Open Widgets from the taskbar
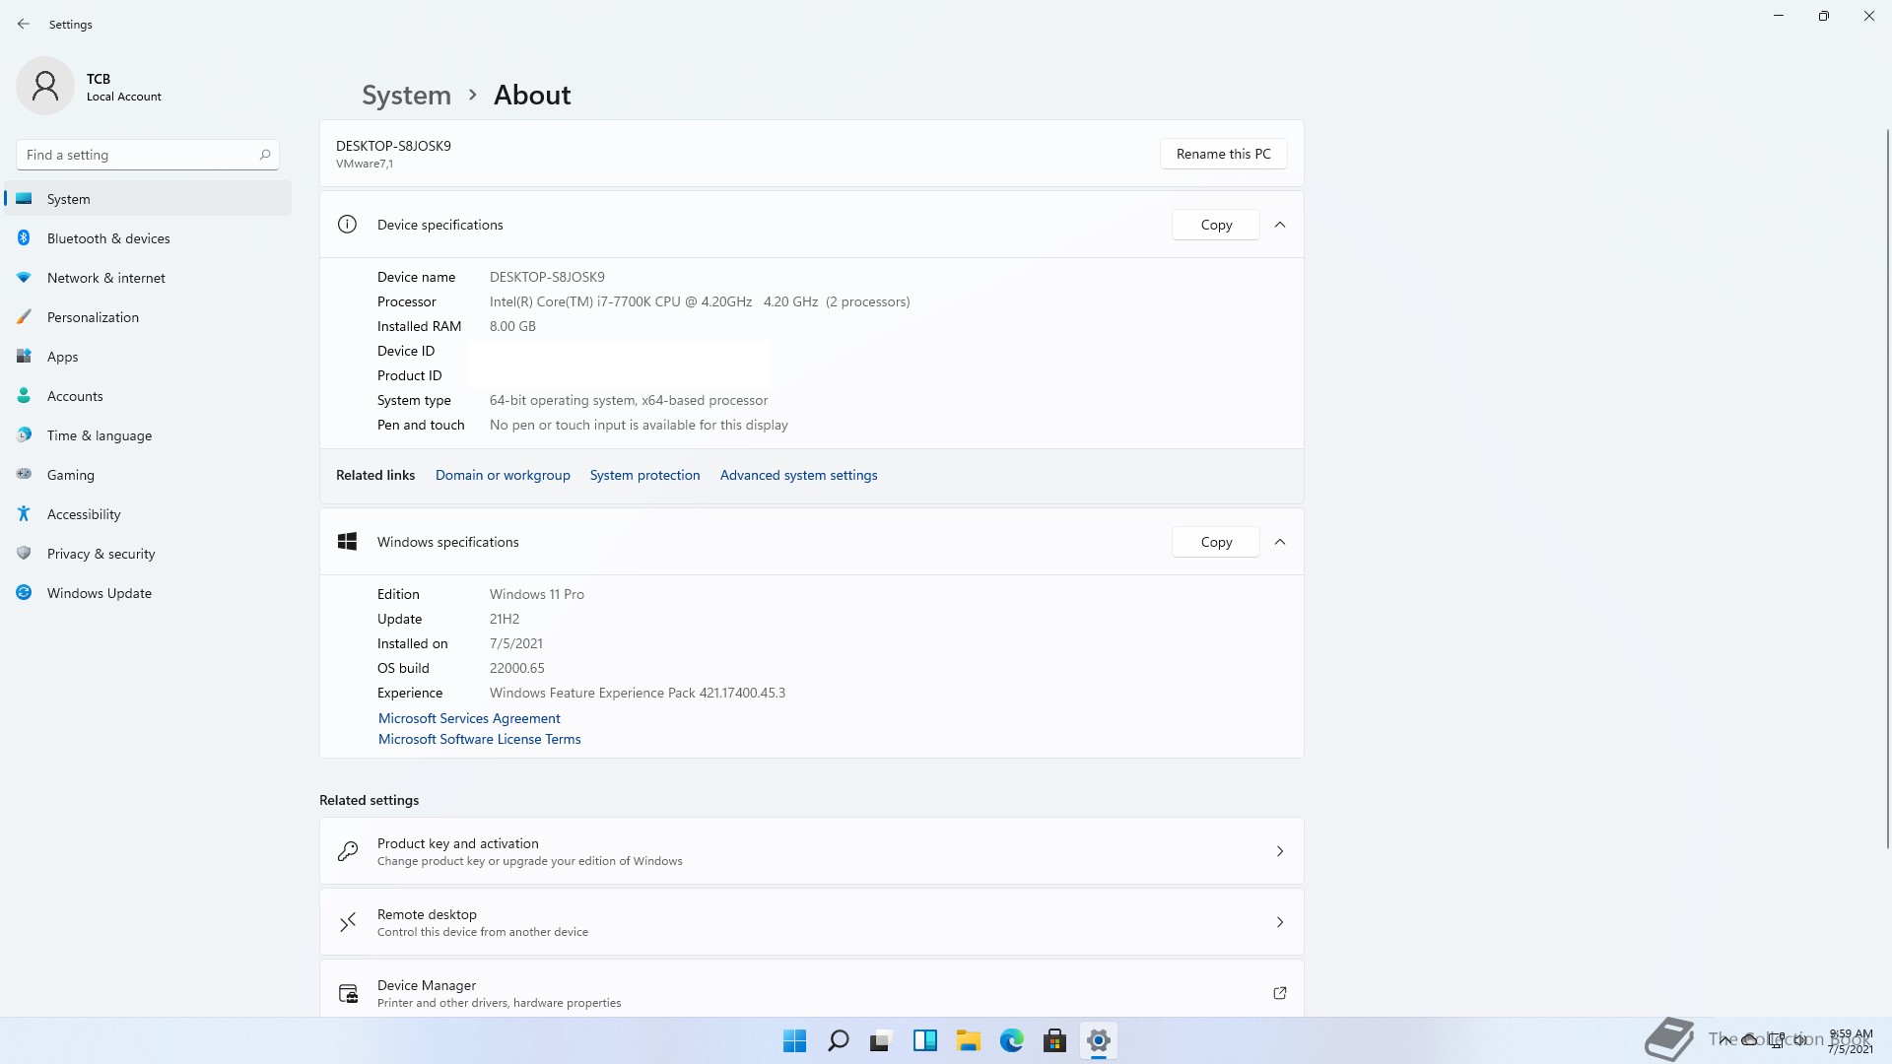The image size is (1892, 1064). tap(924, 1040)
